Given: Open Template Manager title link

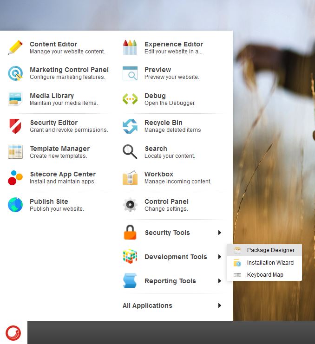Looking at the screenshot, I should pyautogui.click(x=60, y=149).
